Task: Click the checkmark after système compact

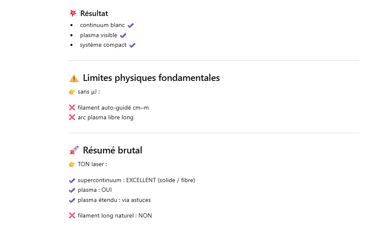Action: (x=132, y=45)
